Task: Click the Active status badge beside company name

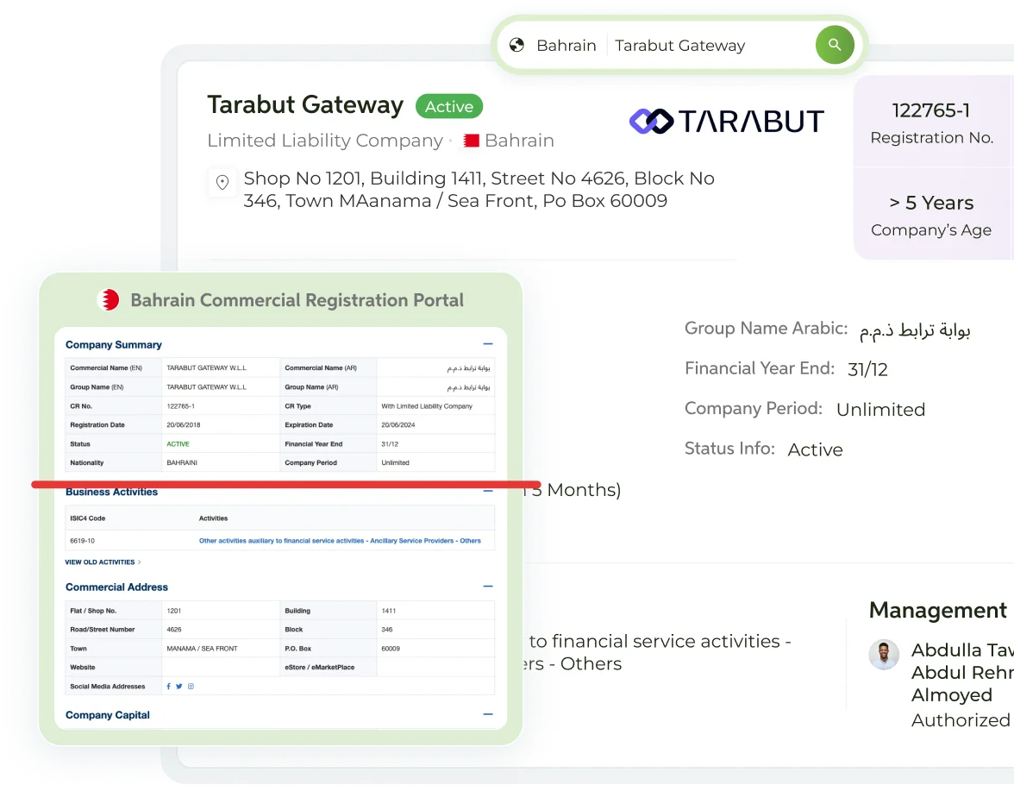Action: pyautogui.click(x=448, y=106)
